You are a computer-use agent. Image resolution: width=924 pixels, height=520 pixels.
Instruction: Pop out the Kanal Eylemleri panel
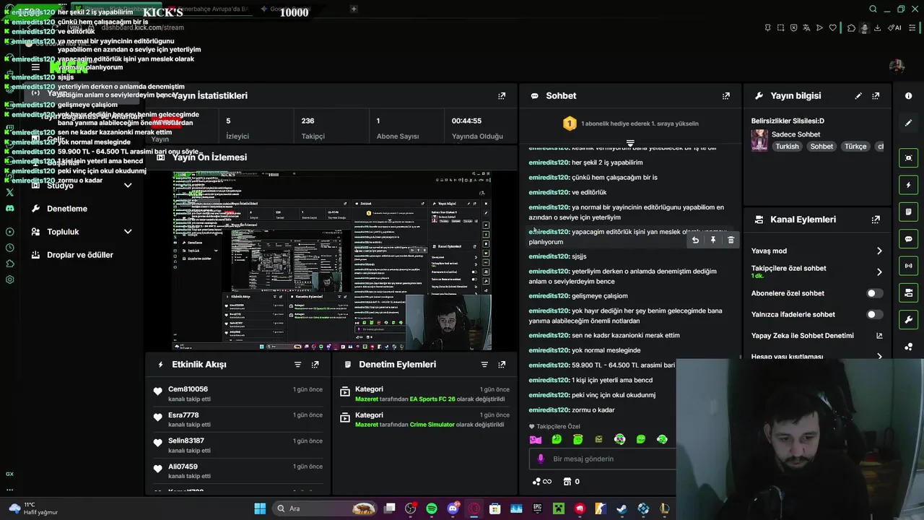[x=876, y=220]
